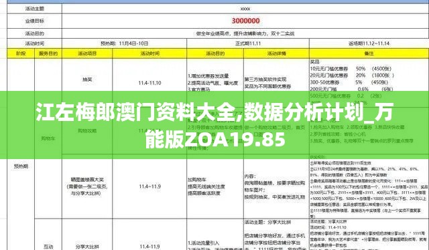Select the yellow 阶段 column header

pyautogui.click(x=21, y=53)
